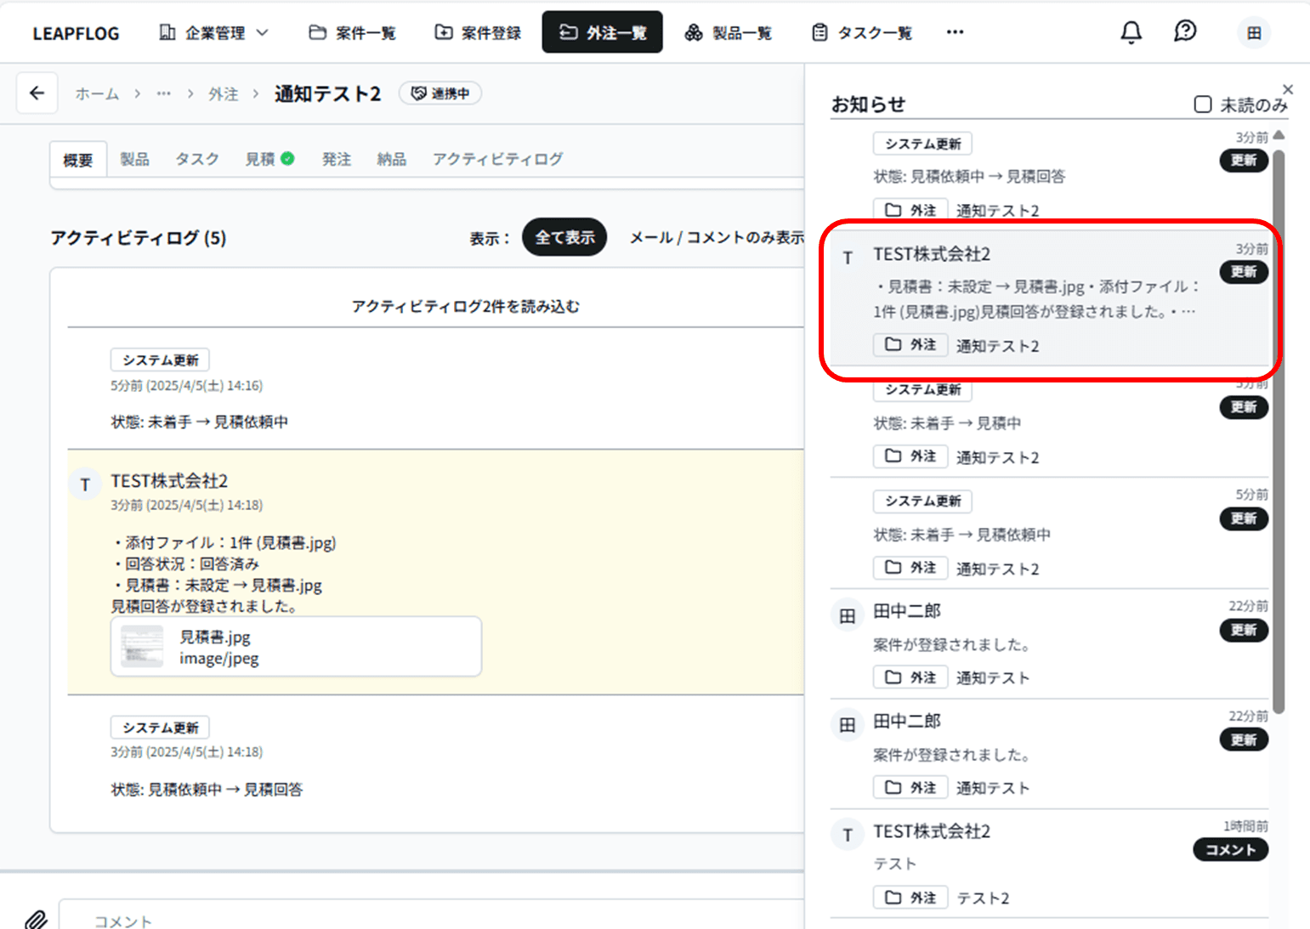Open タスク一覧 from the top bar
1310x929 pixels.
coord(860,32)
